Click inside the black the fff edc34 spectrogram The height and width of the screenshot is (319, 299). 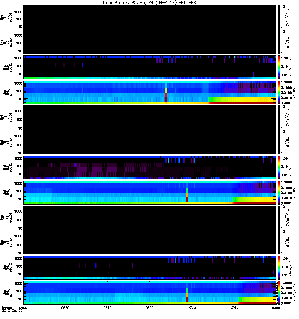(150, 218)
